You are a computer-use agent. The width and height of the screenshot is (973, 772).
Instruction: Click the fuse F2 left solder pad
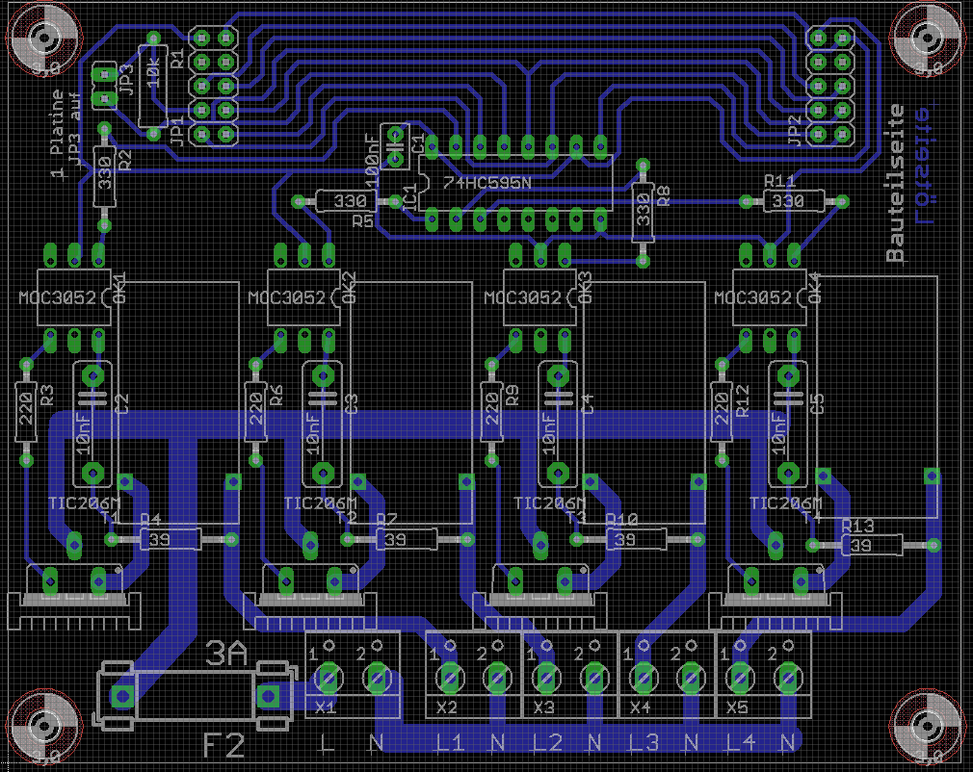tap(122, 695)
